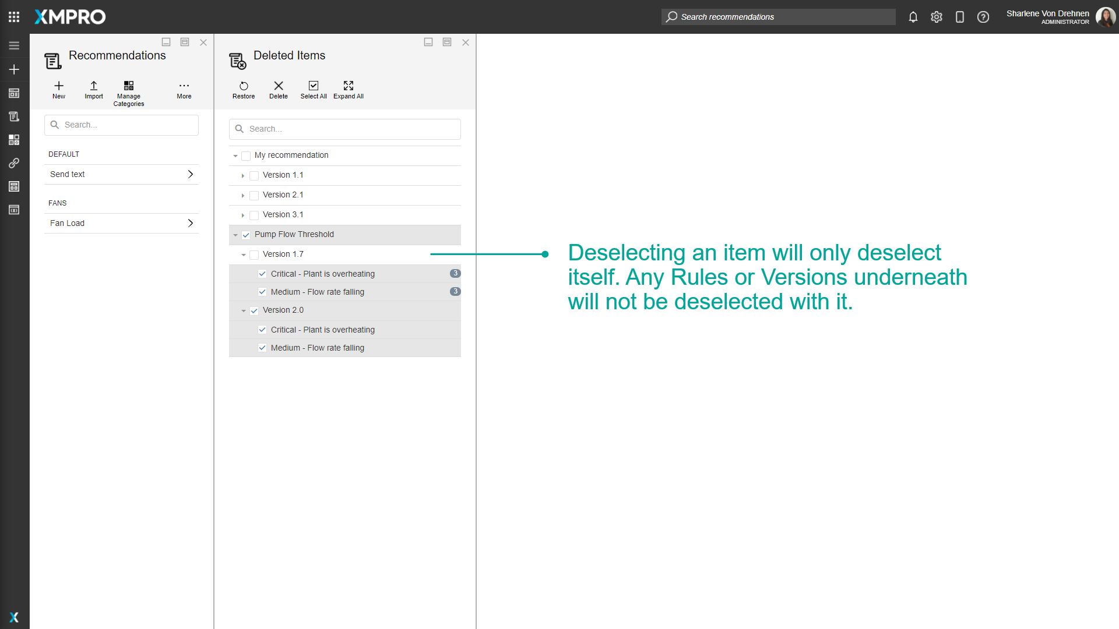This screenshot has height=629, width=1119.
Task: Click the help question mark icon
Action: tap(983, 17)
